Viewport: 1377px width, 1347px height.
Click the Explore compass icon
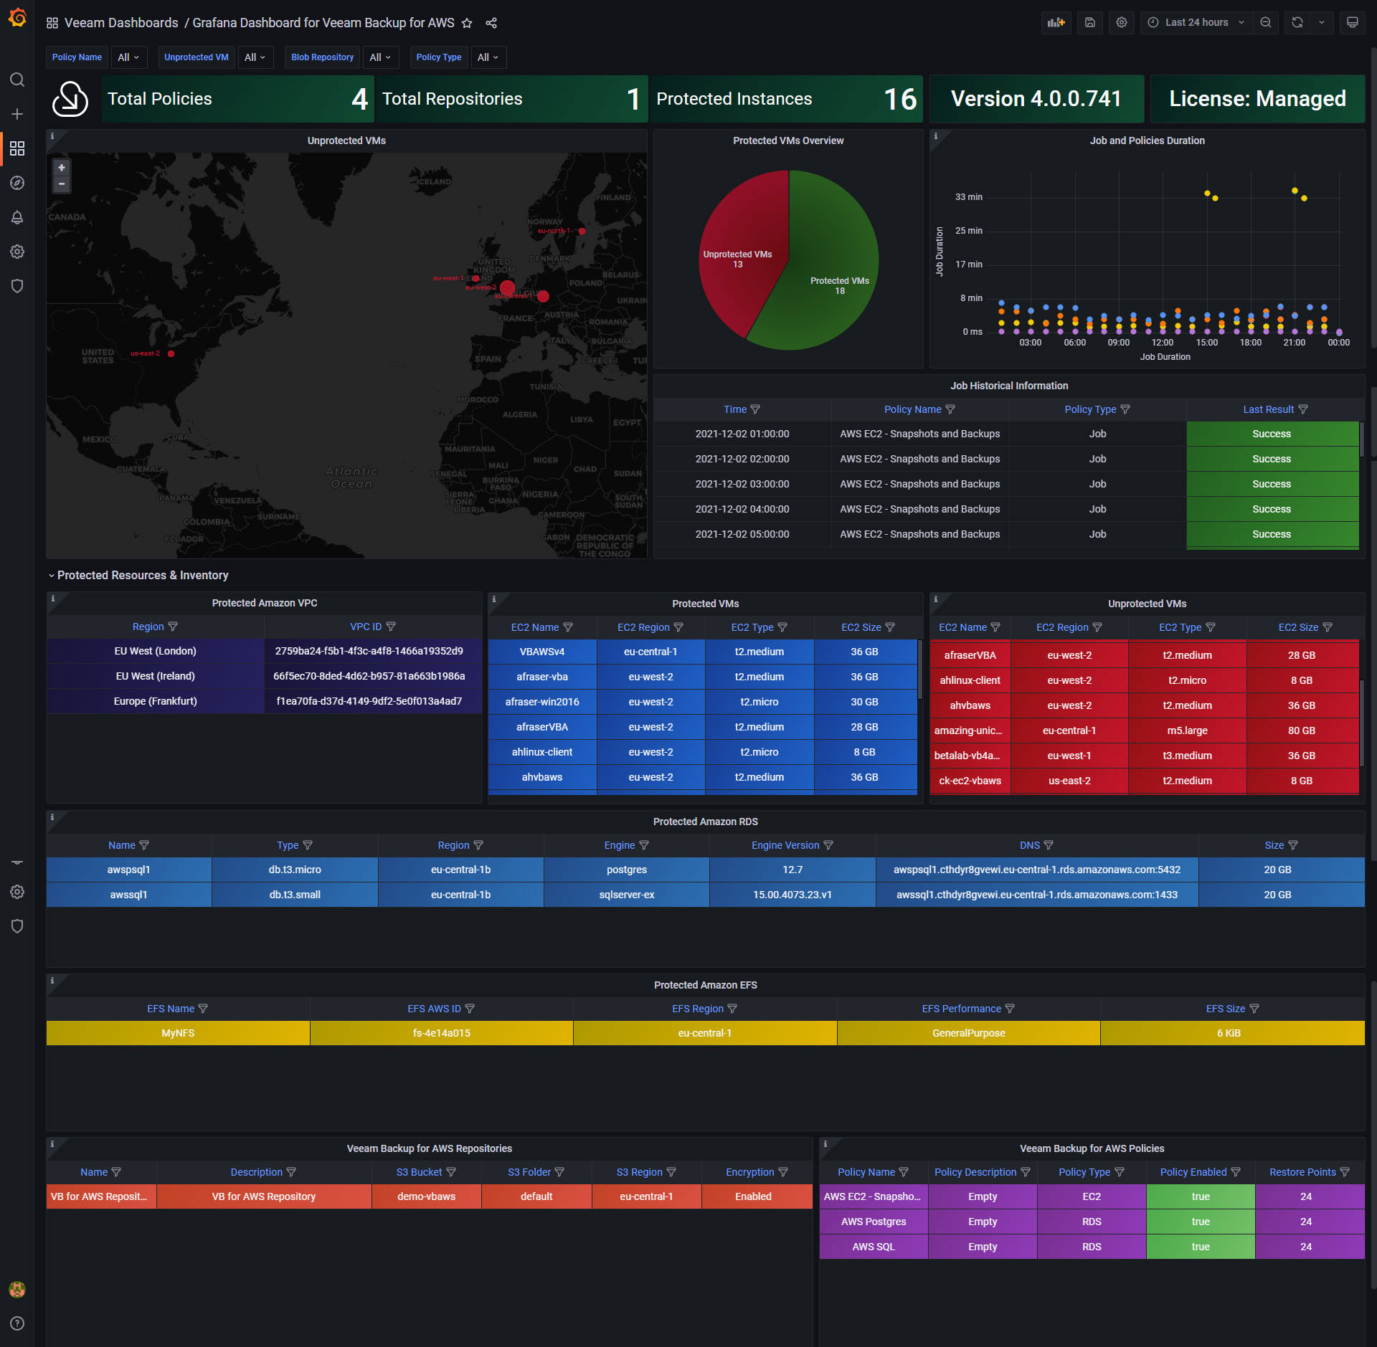point(17,183)
